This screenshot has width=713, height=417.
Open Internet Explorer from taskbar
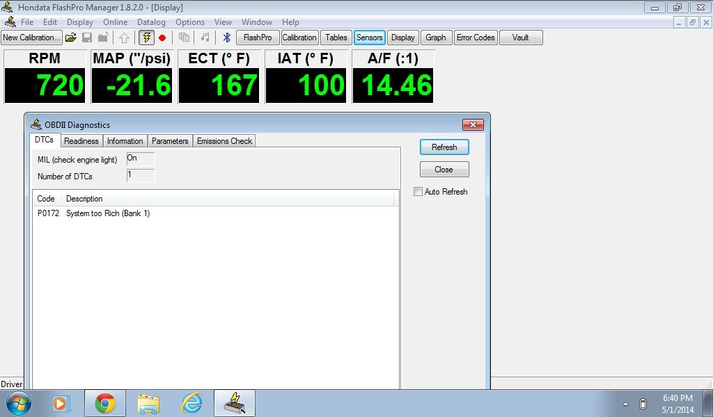191,403
